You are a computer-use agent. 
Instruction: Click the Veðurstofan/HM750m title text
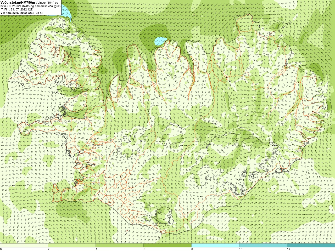click(x=18, y=2)
